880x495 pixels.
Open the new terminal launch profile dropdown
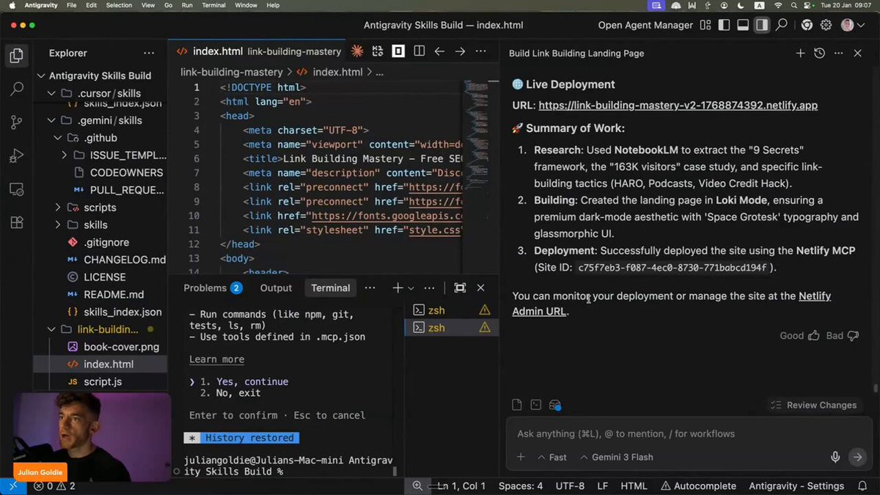[411, 288]
